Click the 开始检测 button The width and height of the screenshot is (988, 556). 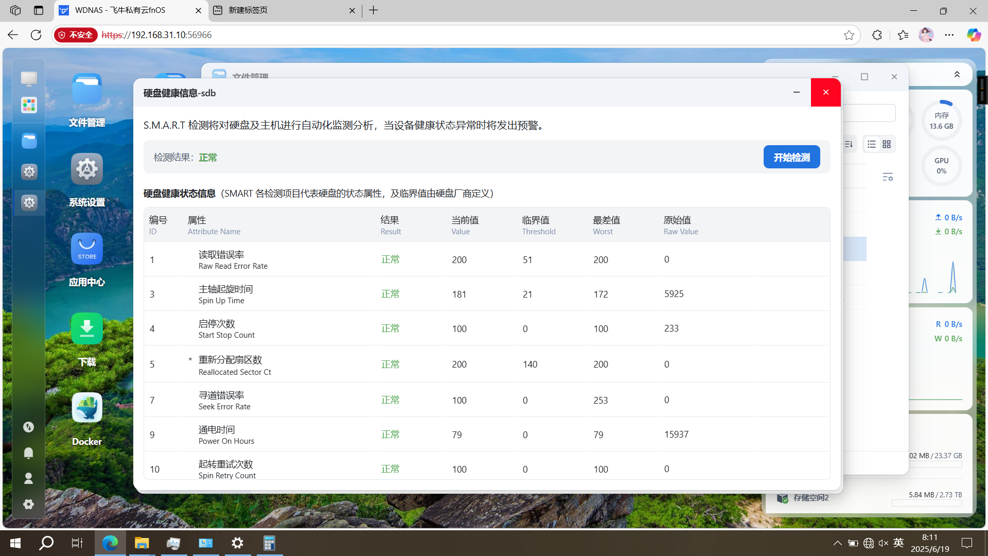(791, 157)
